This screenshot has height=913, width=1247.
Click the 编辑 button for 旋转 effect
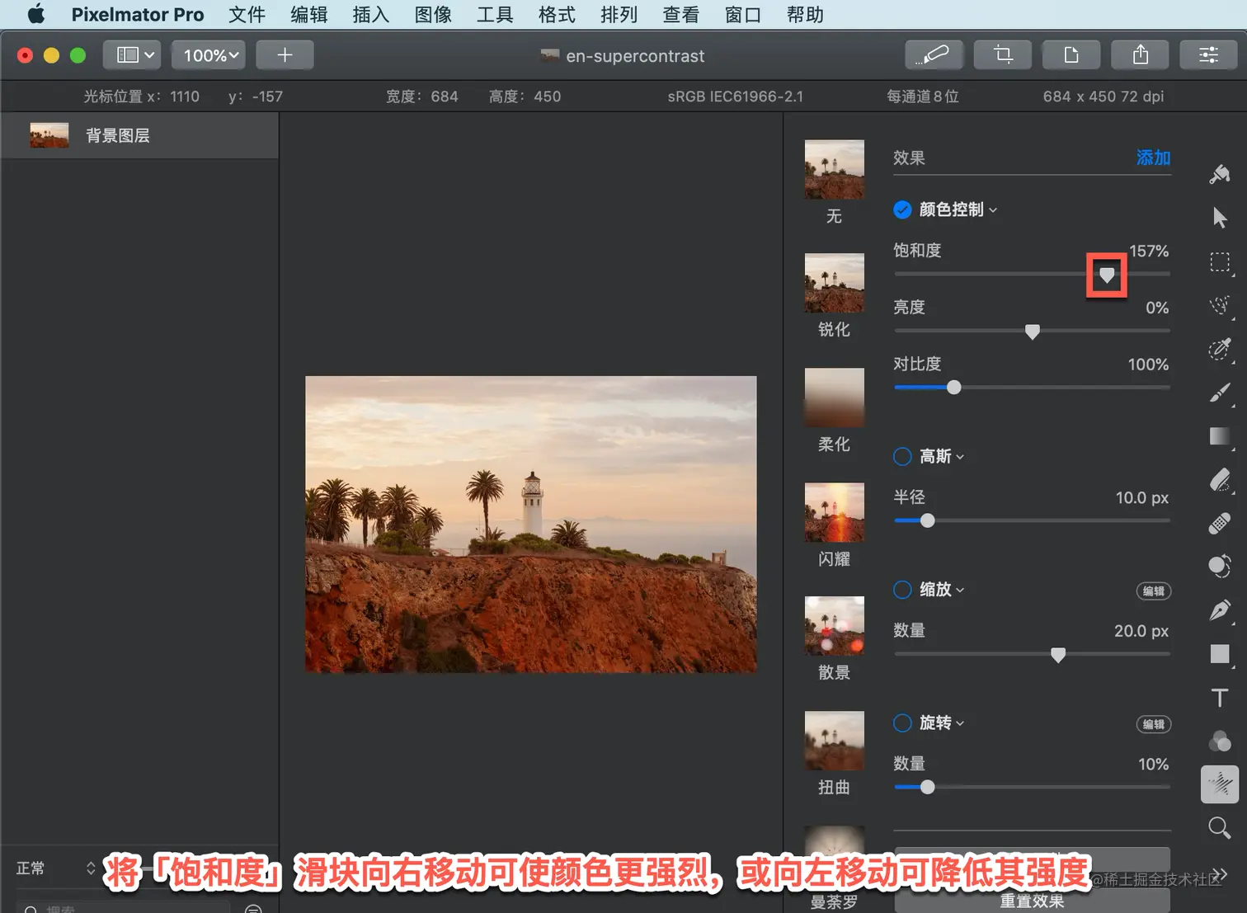pos(1154,725)
